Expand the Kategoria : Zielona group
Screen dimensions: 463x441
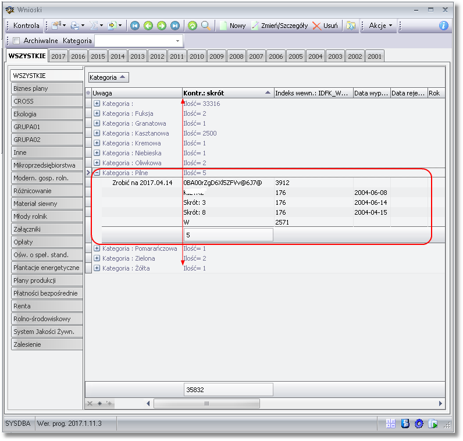tap(97, 258)
